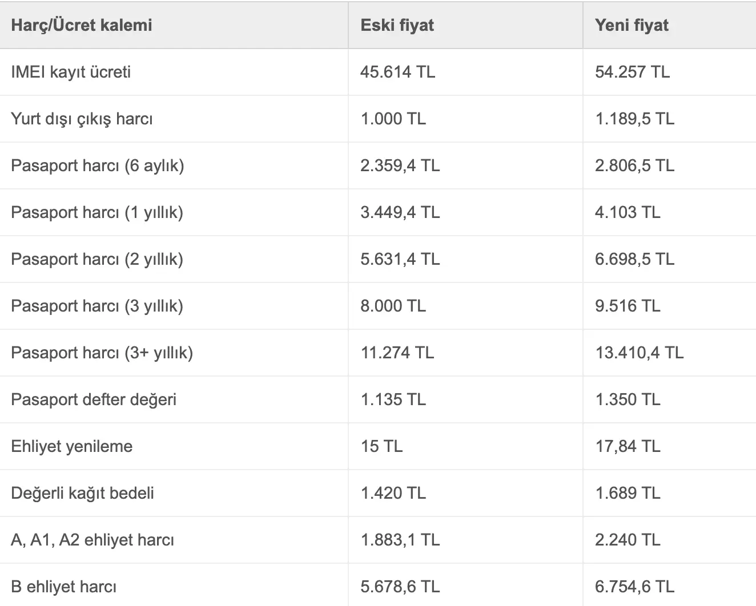Select Yurt dışı çıkış harcı row label

pos(82,119)
